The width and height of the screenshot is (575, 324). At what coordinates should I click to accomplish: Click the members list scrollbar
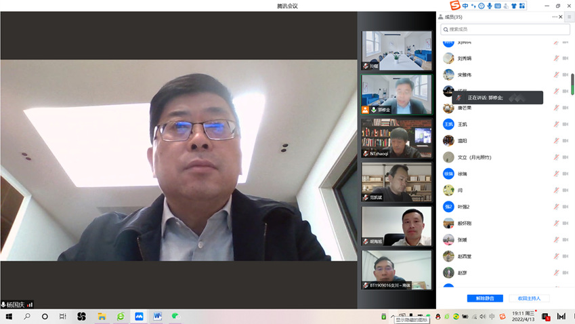572,84
